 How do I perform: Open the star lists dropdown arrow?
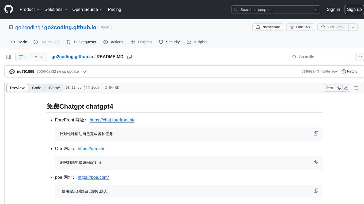353,27
